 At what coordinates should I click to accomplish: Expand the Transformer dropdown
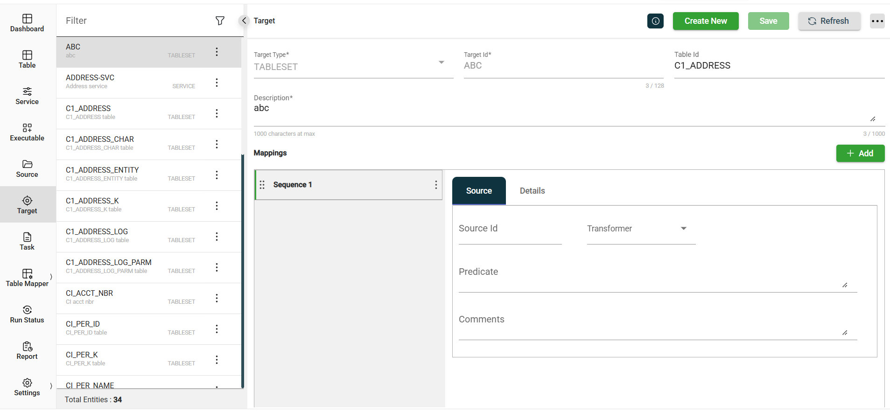683,229
